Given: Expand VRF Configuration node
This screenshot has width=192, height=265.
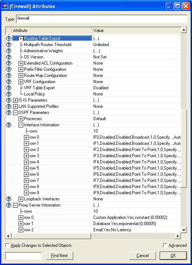Looking at the screenshot, I should (21, 82).
